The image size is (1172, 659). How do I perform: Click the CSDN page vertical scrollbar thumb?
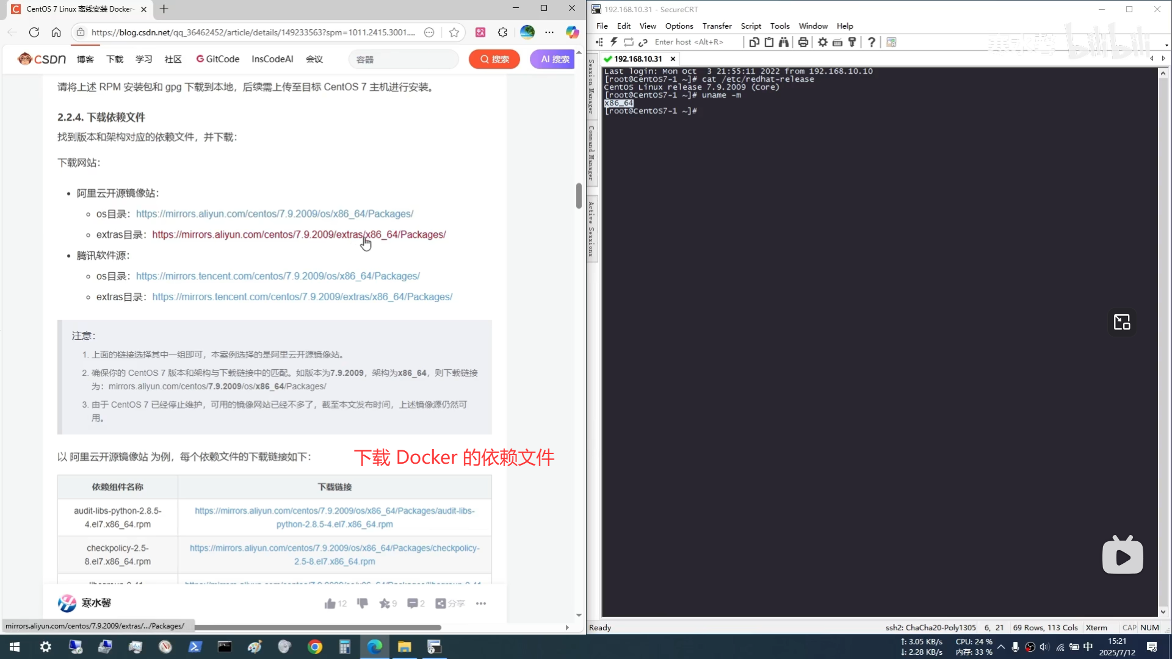pyautogui.click(x=579, y=195)
